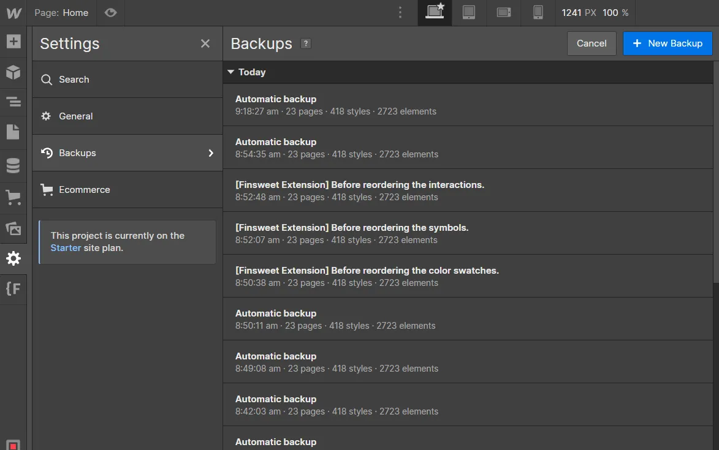Select the Backups settings item
Viewport: 719px width, 450px height.
point(127,153)
